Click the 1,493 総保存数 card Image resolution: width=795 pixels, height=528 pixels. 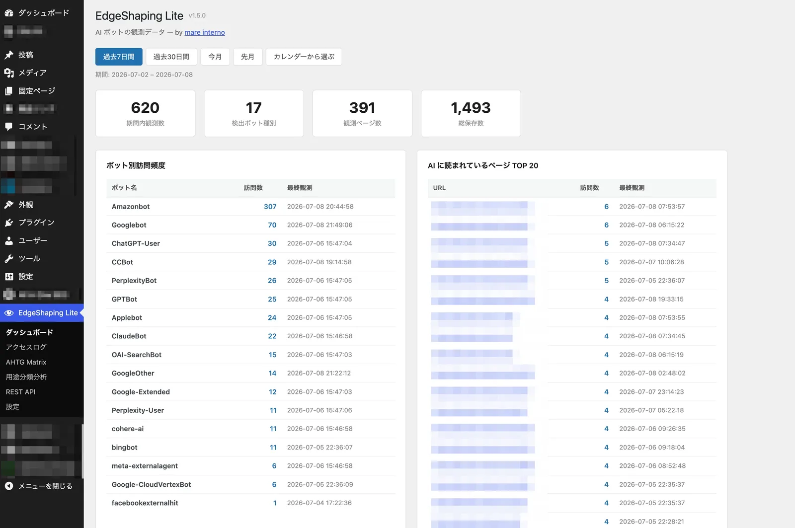pyautogui.click(x=471, y=113)
